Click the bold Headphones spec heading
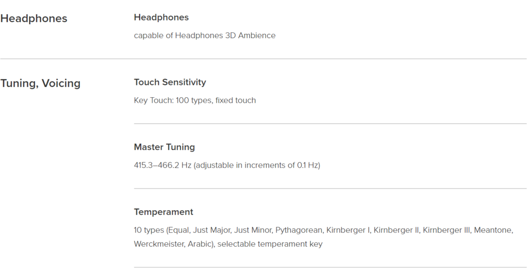Screen dimensions: 527x273 click(161, 17)
